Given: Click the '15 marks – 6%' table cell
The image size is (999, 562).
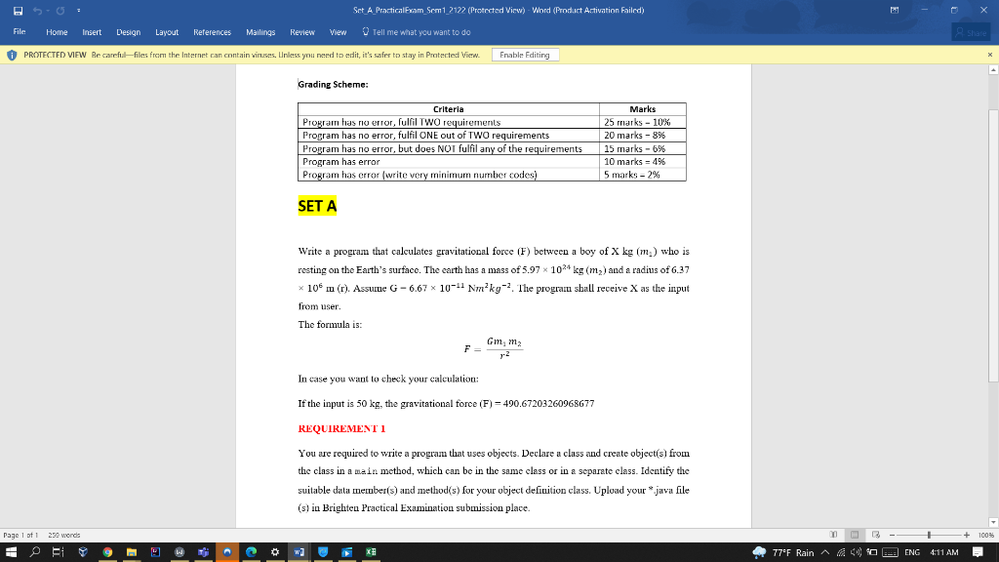Looking at the screenshot, I should pos(642,148).
